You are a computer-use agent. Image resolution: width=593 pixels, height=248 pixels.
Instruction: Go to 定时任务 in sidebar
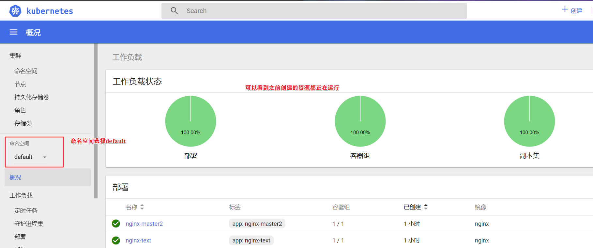[26, 211]
